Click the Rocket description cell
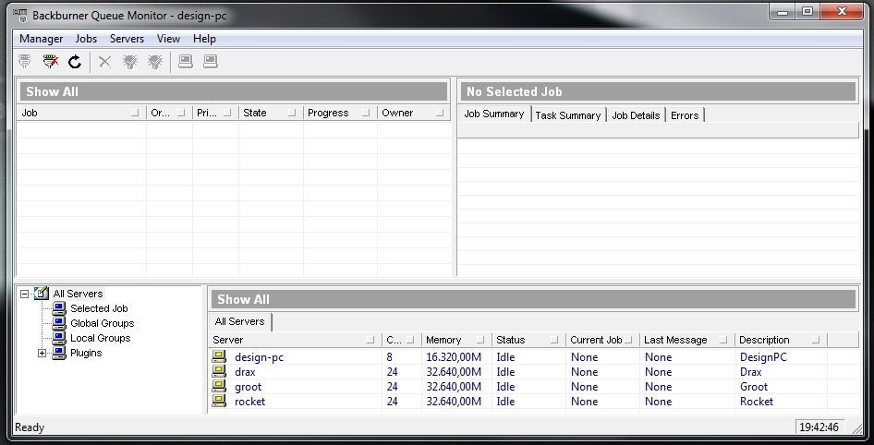The image size is (874, 445). [x=757, y=402]
